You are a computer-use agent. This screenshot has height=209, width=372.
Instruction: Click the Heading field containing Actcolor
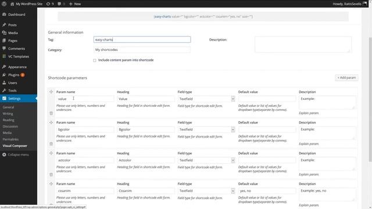click(146, 160)
